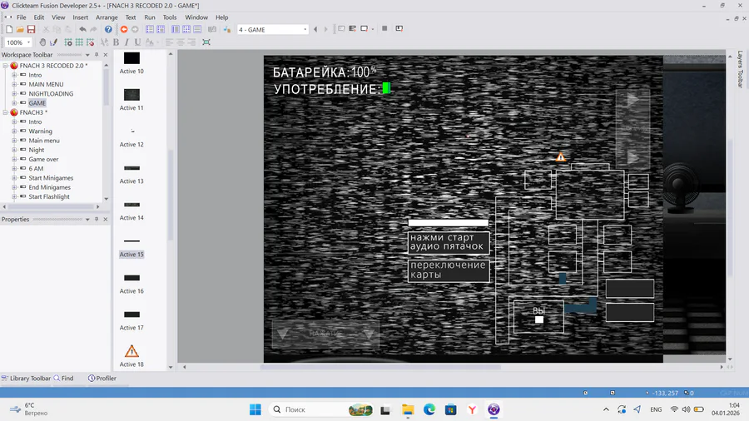Stop the running application
This screenshot has width=749, height=421.
384,28
